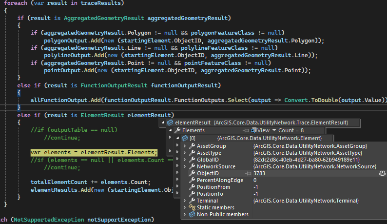
Task: Click 'pointFeatureClass' in the code
Action: click(212, 63)
